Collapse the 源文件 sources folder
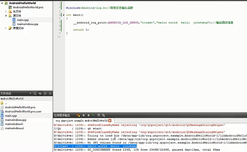Viewport: 247px width, 152px height. (x=6, y=16)
